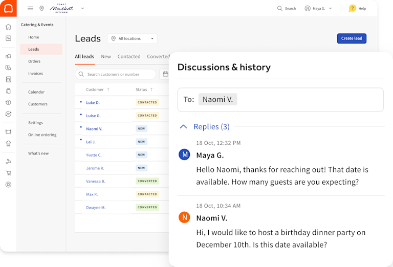Open the hamburger menu
Screen dimensions: 393x267
pyautogui.click(x=30, y=9)
